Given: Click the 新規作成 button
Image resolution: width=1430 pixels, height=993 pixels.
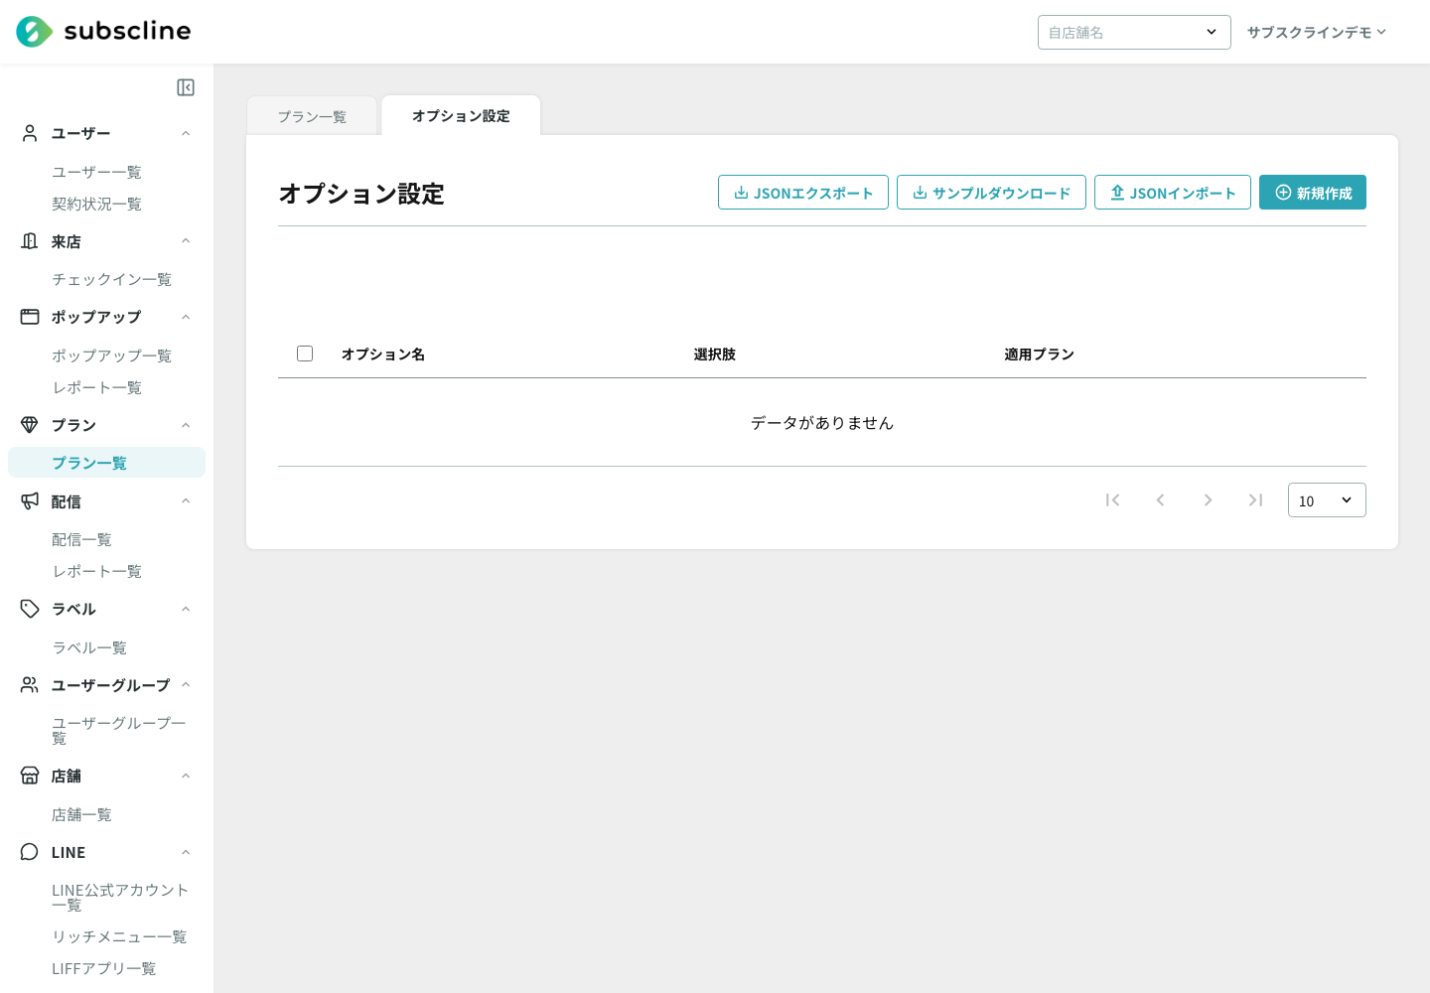Looking at the screenshot, I should coord(1313,193).
